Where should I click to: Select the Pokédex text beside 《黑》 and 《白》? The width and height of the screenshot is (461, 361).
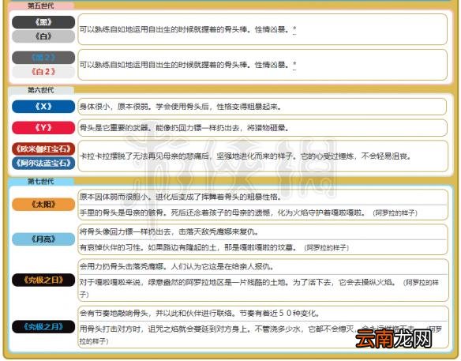pyautogui.click(x=185, y=29)
